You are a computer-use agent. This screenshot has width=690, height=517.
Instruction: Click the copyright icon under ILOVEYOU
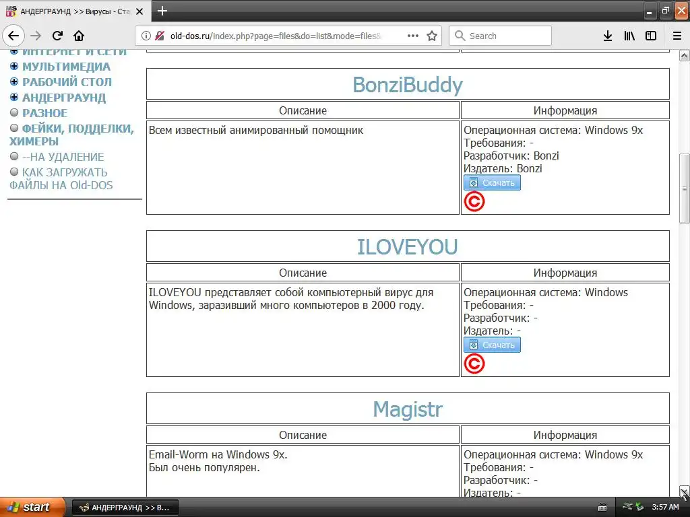point(474,364)
